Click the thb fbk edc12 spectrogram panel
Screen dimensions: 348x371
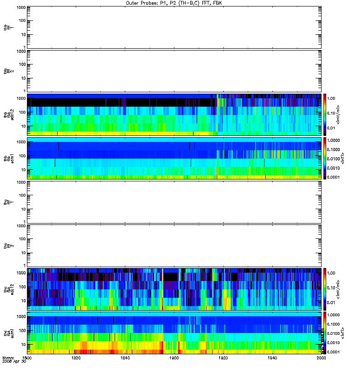pyautogui.click(x=174, y=115)
